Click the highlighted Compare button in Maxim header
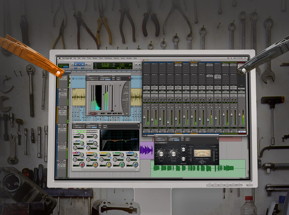The height and width of the screenshot is (215, 289). pos(107,80)
